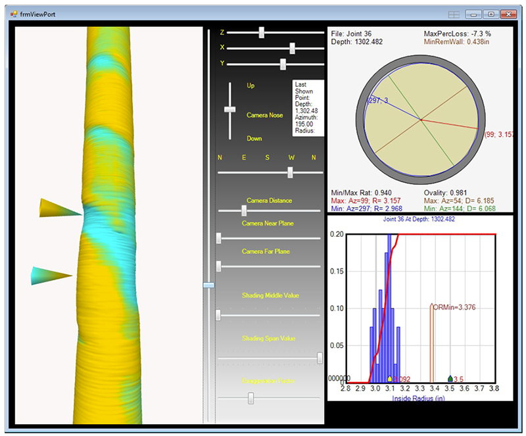
Task: Click the 'Ovality: 0.981' text
Action: [445, 193]
